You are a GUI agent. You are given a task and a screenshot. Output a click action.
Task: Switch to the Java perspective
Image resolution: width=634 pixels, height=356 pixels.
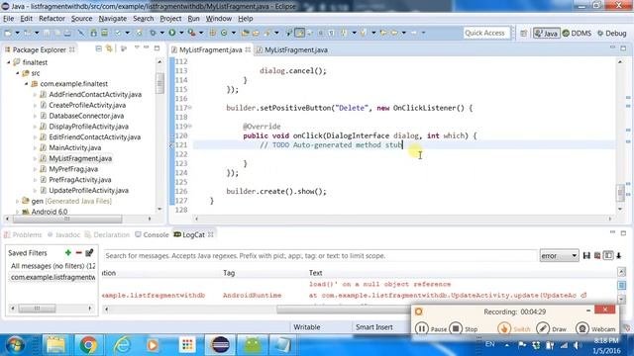(x=546, y=33)
